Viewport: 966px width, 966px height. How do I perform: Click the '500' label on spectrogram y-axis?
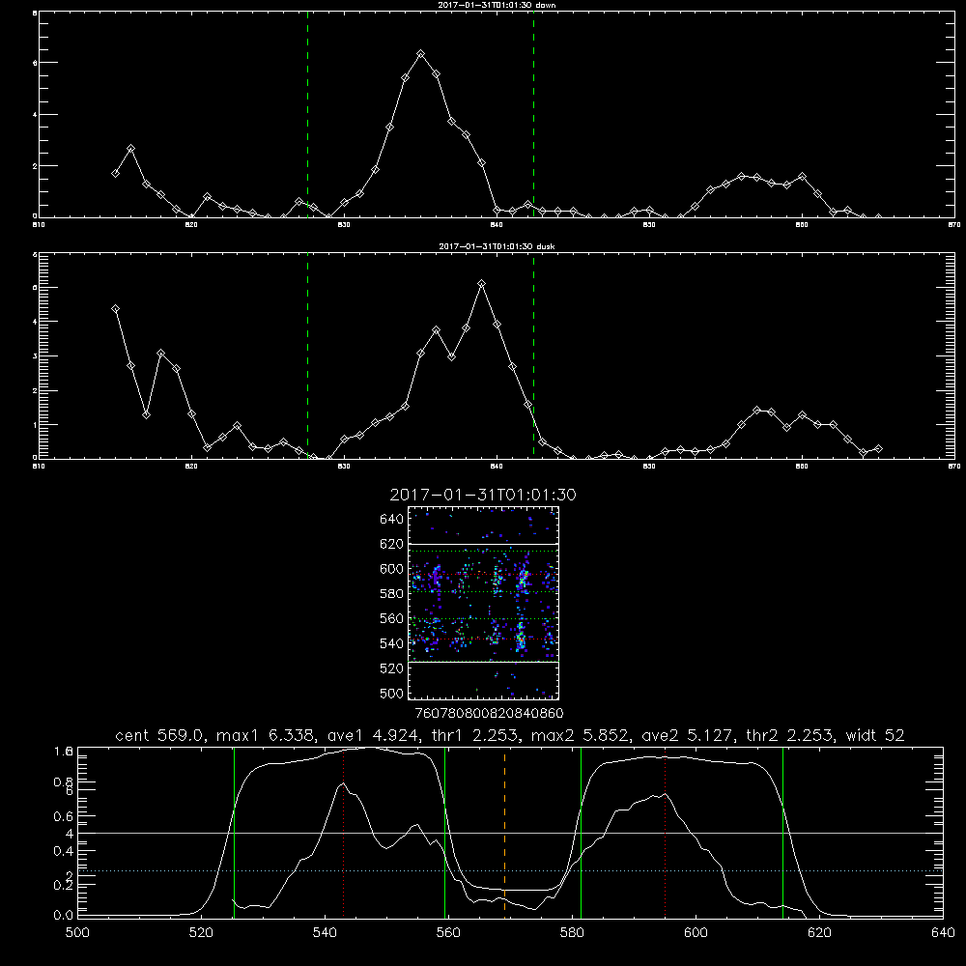[x=392, y=694]
